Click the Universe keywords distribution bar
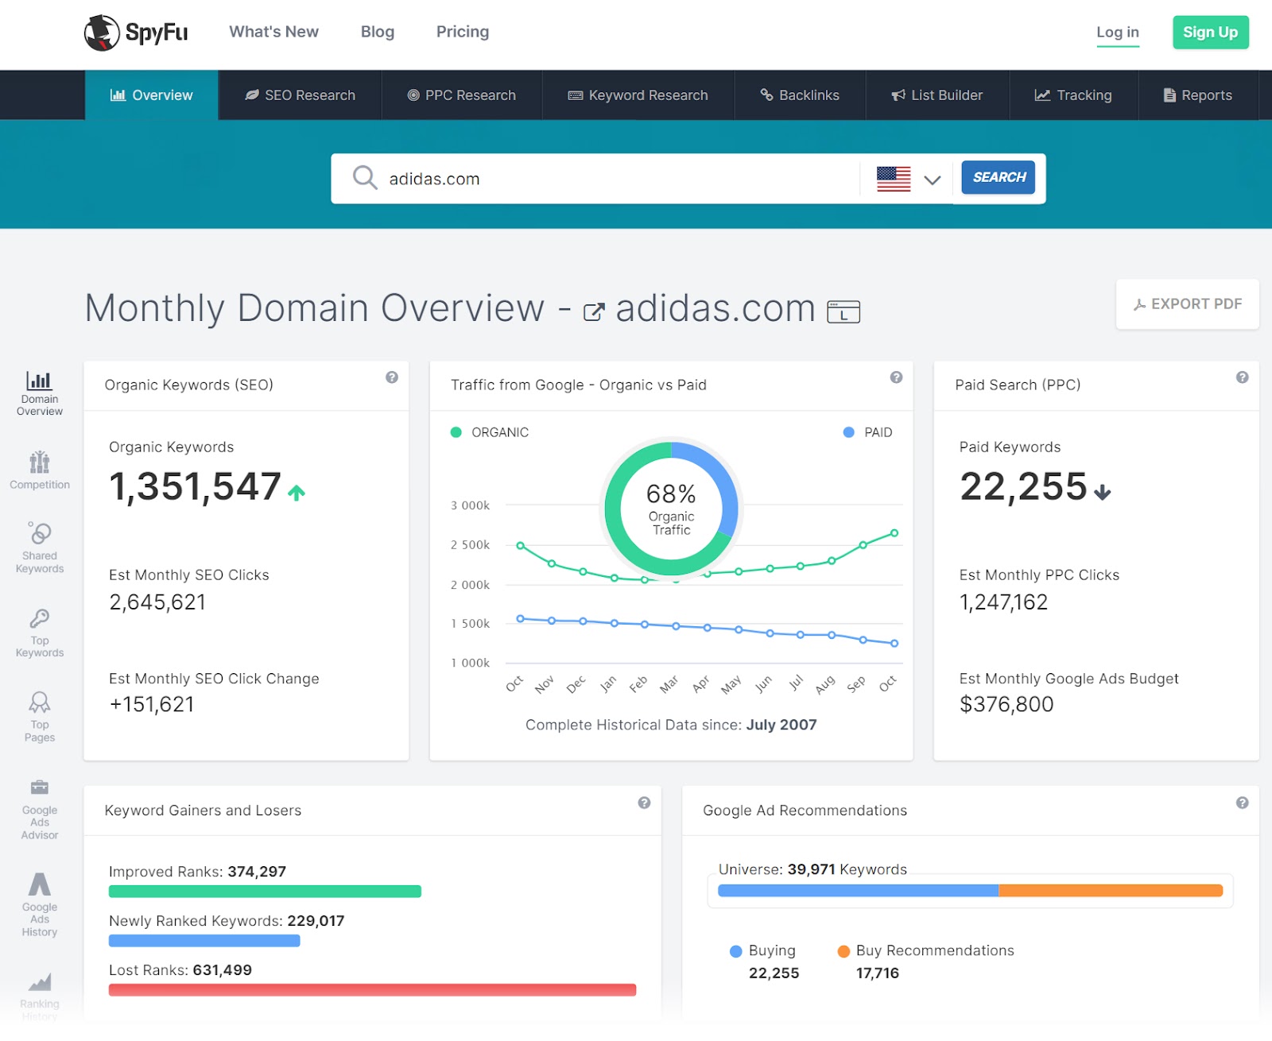Image resolution: width=1272 pixels, height=1041 pixels. pos(969,890)
